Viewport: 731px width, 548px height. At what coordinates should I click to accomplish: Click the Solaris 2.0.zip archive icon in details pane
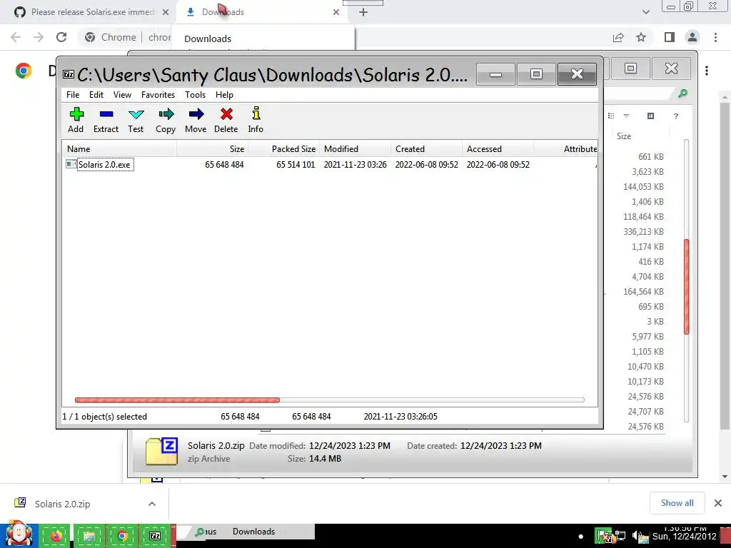coord(161,452)
